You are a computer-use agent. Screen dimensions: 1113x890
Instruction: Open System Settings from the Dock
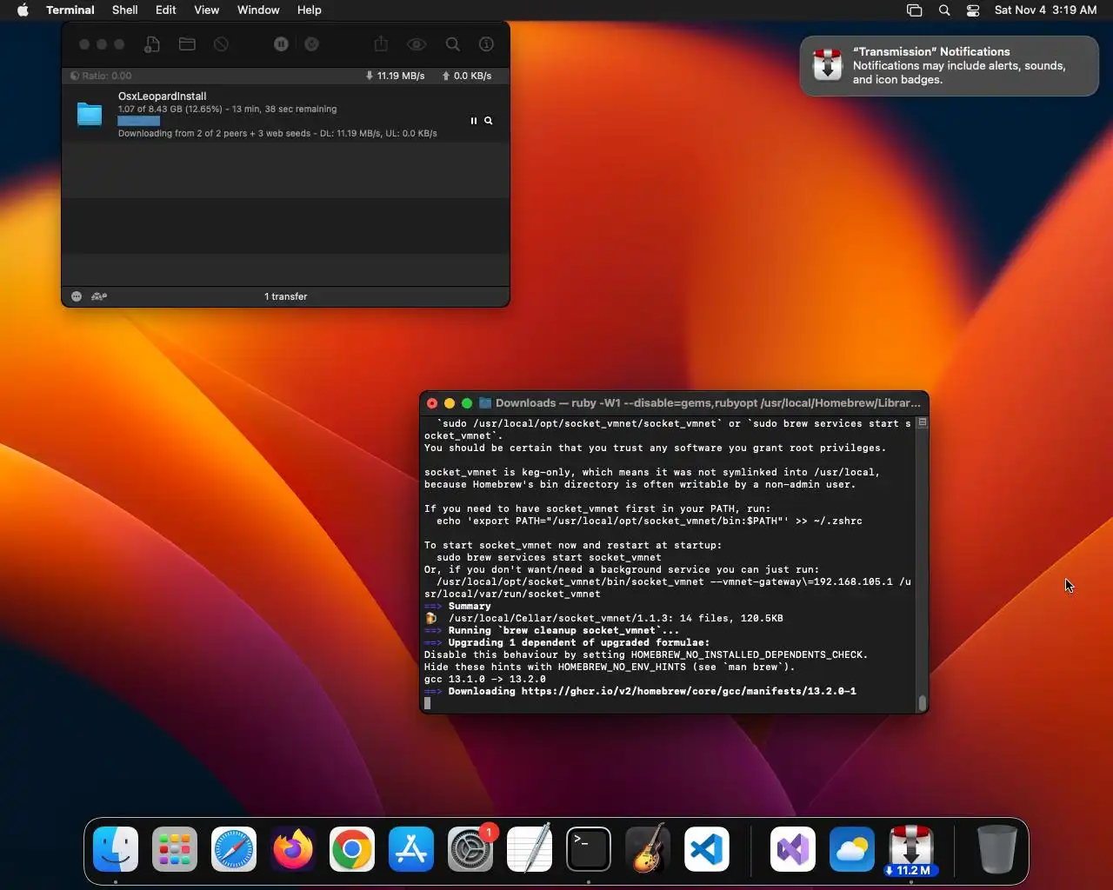[470, 849]
